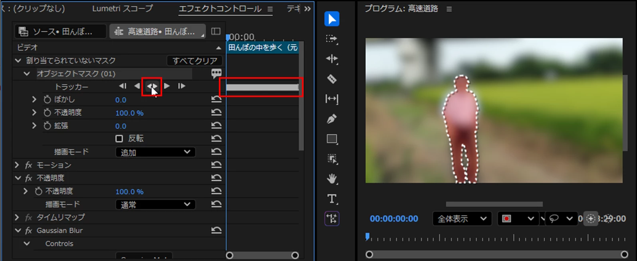Screen dimensions: 637x261
Task: Toggle the fx 不透明度 effect on/off
Action: [x=29, y=178]
